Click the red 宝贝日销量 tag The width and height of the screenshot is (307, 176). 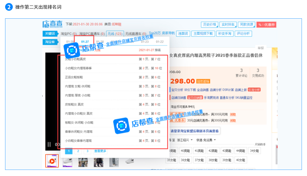pyautogui.click(x=195, y=97)
